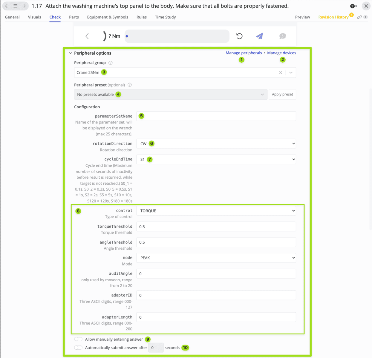Collapse the Peripheral options section
This screenshot has width=372, height=358.
tap(71, 53)
